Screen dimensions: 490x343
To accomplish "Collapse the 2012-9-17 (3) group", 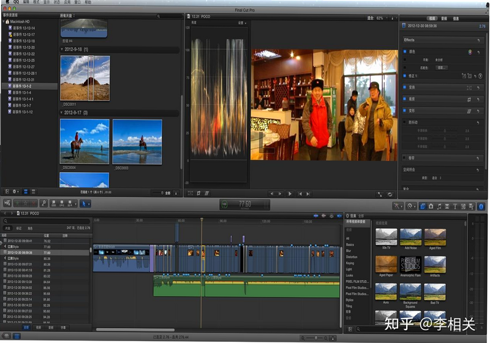I will coord(62,113).
